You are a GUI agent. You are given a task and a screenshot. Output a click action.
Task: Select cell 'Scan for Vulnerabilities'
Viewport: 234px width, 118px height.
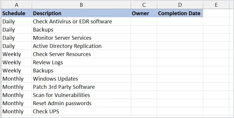[81, 95]
